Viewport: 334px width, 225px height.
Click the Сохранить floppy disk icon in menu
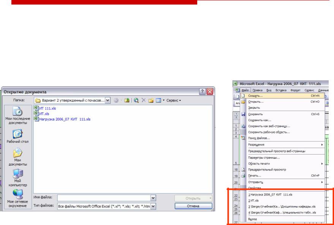[244, 114]
